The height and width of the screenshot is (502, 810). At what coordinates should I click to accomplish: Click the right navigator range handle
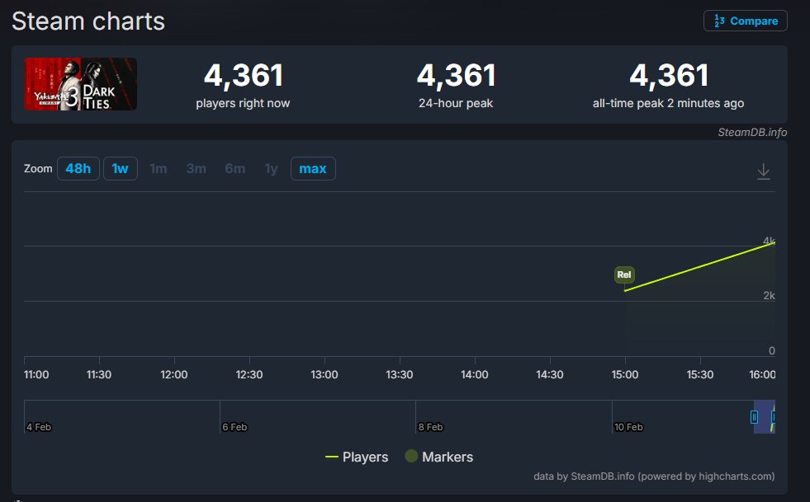pos(774,416)
